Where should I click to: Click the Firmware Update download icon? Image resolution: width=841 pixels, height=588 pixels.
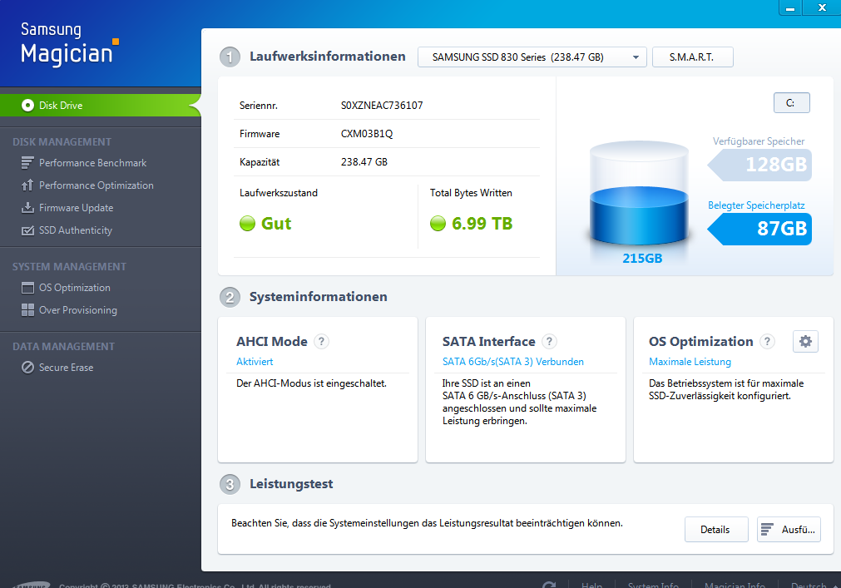click(x=27, y=207)
